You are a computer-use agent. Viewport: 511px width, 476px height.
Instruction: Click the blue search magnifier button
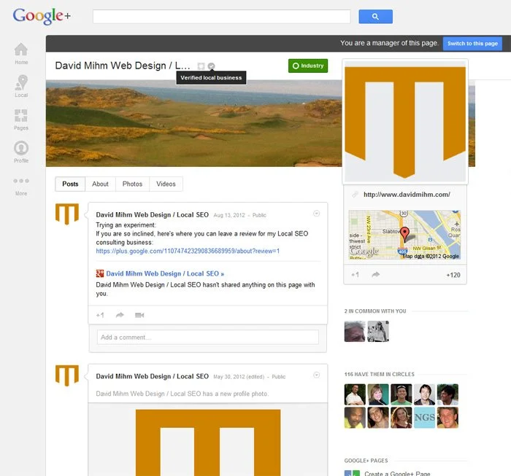(x=375, y=17)
